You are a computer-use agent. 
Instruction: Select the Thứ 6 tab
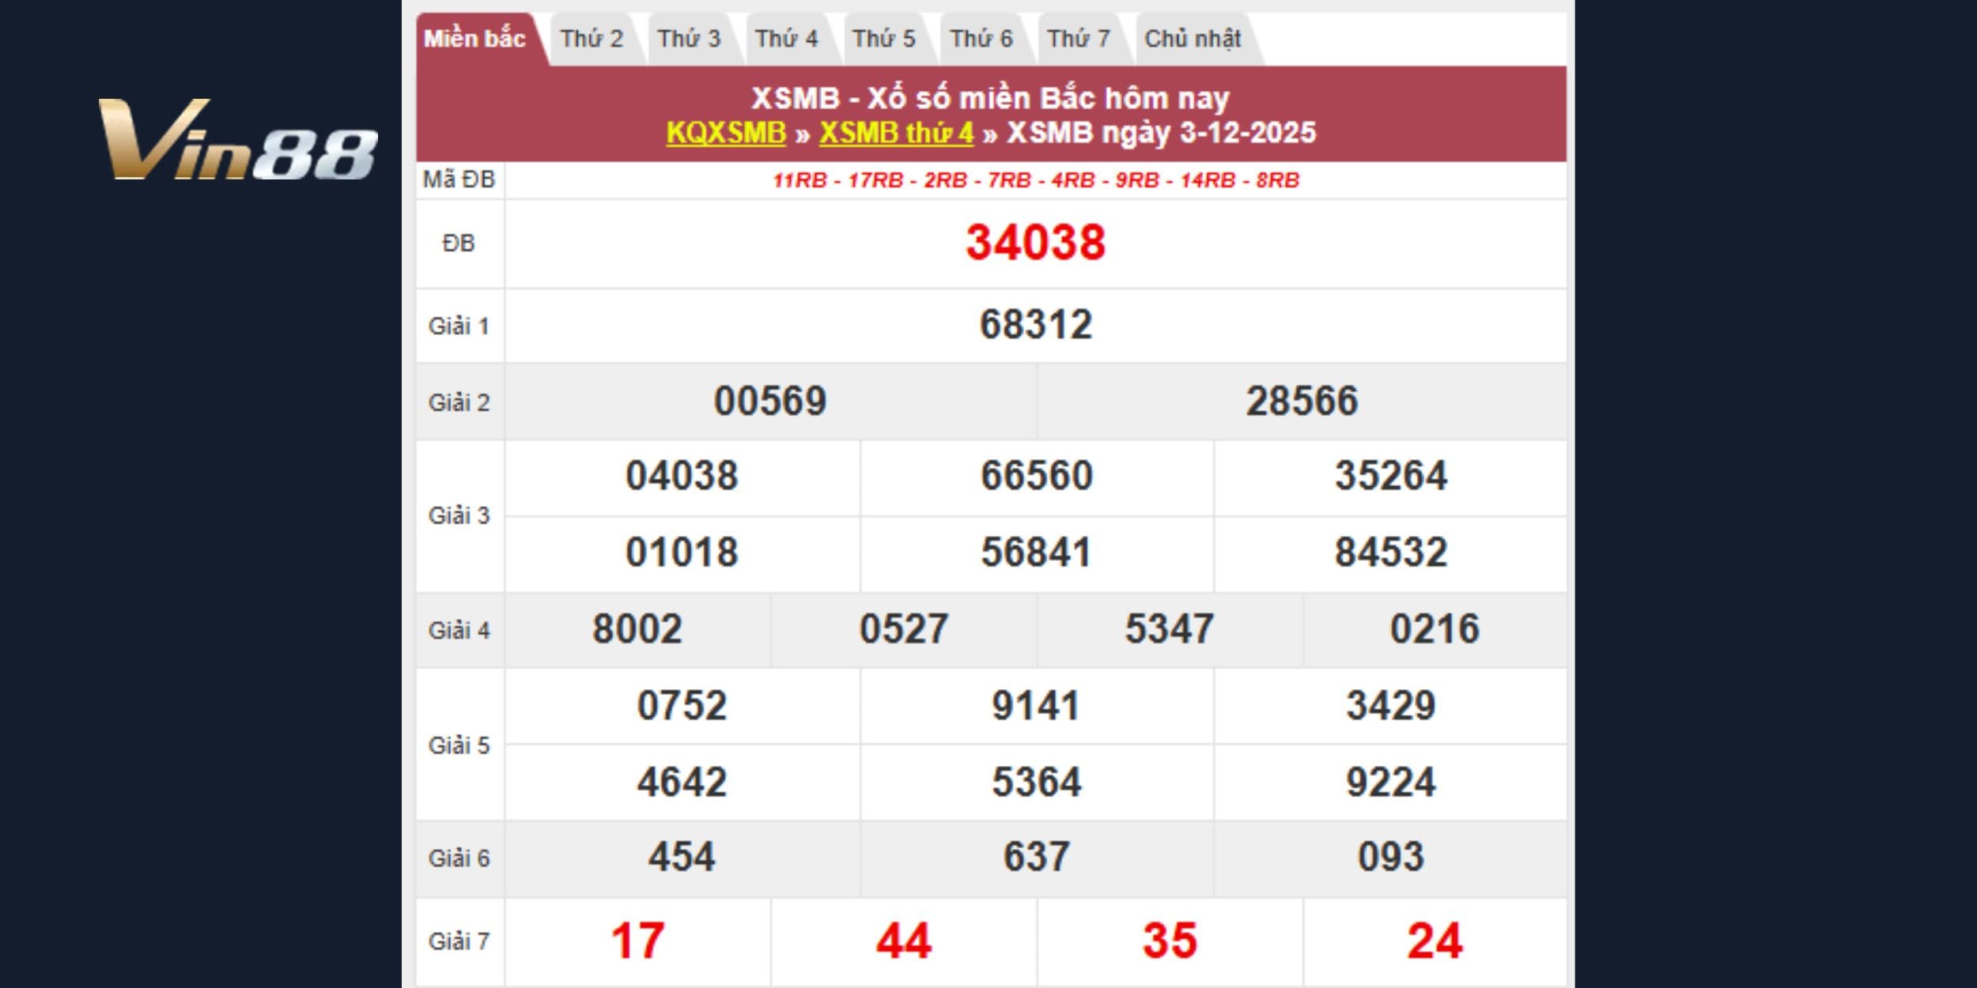pos(981,39)
